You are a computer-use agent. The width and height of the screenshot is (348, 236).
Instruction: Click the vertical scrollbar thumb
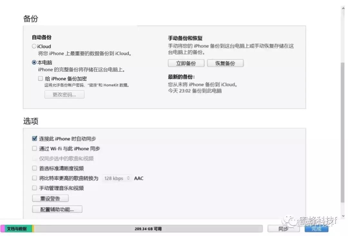click(x=343, y=133)
